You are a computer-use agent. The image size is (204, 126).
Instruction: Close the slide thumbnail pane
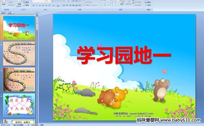point(37,13)
